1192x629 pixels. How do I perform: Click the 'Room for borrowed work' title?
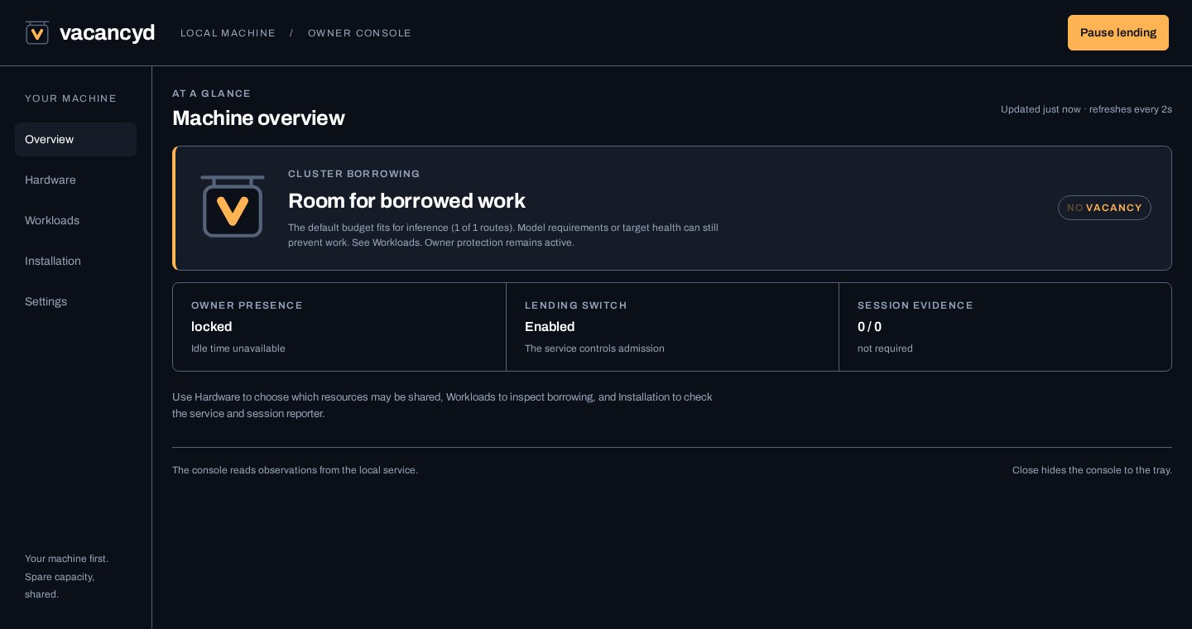pyautogui.click(x=406, y=200)
